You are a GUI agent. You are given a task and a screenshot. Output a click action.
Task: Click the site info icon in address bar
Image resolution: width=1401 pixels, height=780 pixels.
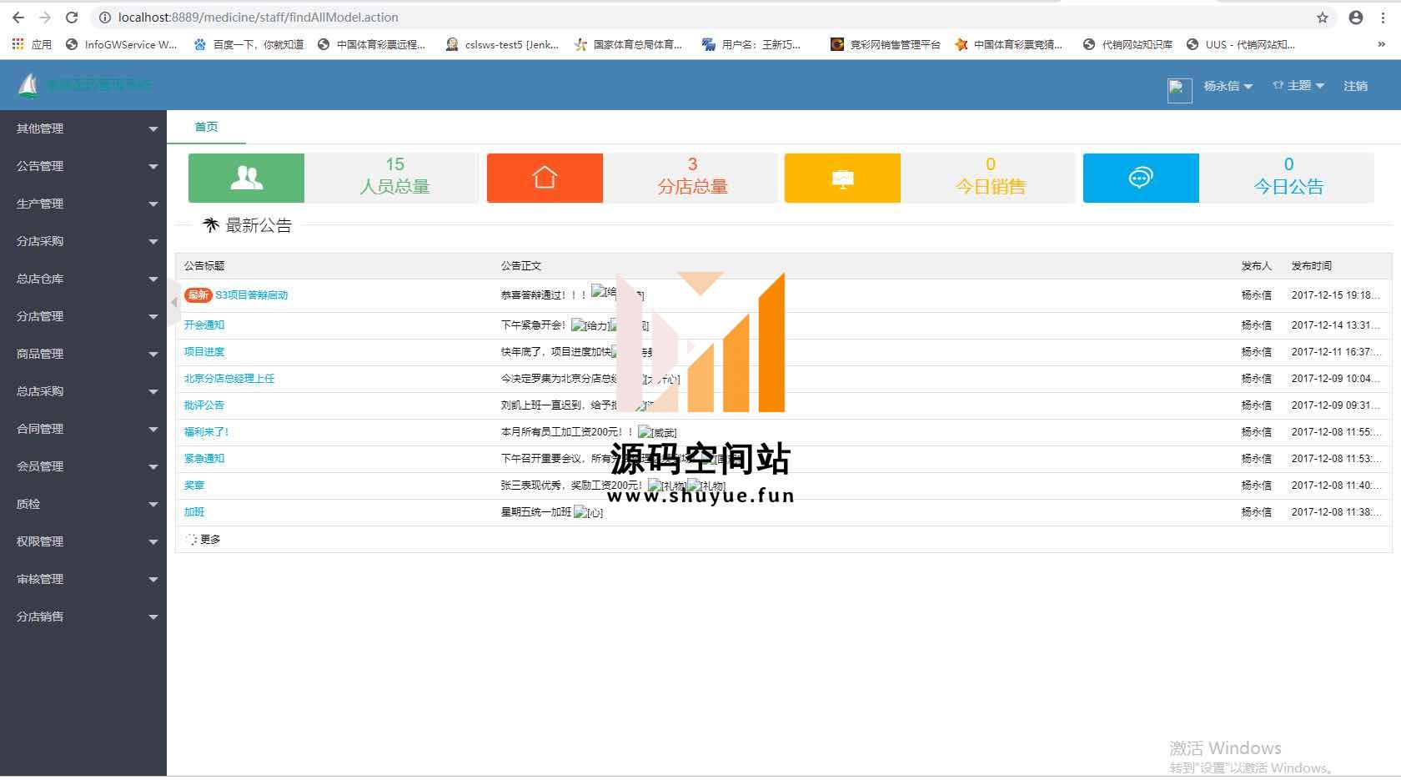[105, 18]
